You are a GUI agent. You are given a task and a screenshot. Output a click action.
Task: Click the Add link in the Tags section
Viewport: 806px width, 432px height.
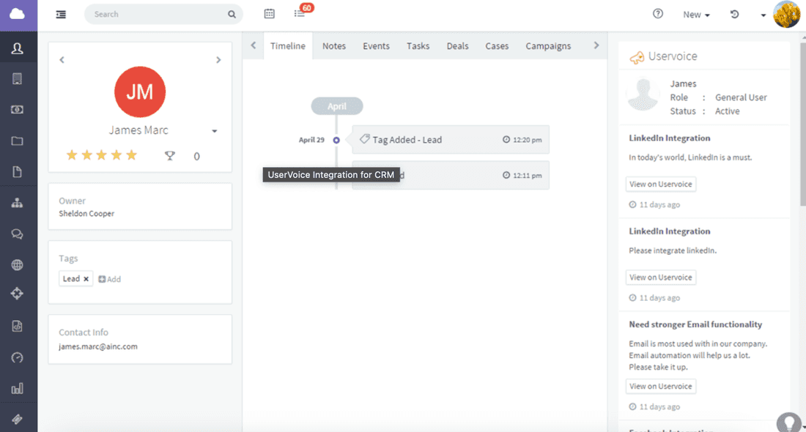tap(108, 279)
